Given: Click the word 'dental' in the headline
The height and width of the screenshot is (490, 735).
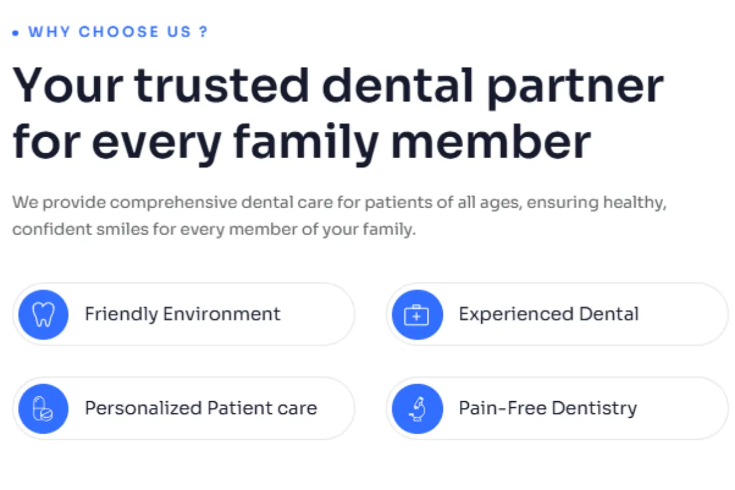Looking at the screenshot, I should tap(398, 85).
